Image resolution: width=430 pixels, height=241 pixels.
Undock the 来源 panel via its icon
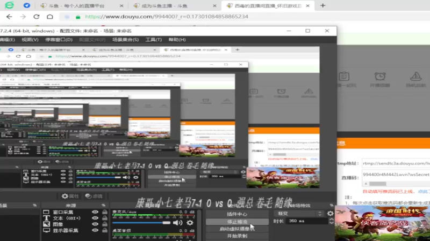pos(103,205)
